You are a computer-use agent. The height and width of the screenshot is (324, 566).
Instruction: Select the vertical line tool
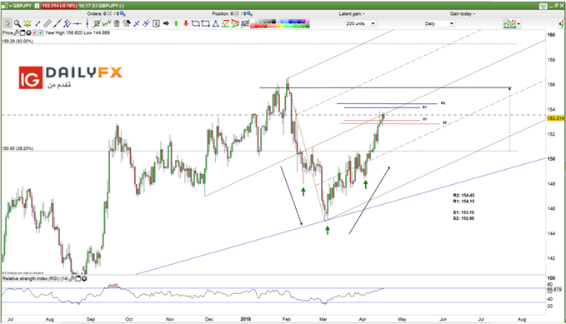click(87, 23)
